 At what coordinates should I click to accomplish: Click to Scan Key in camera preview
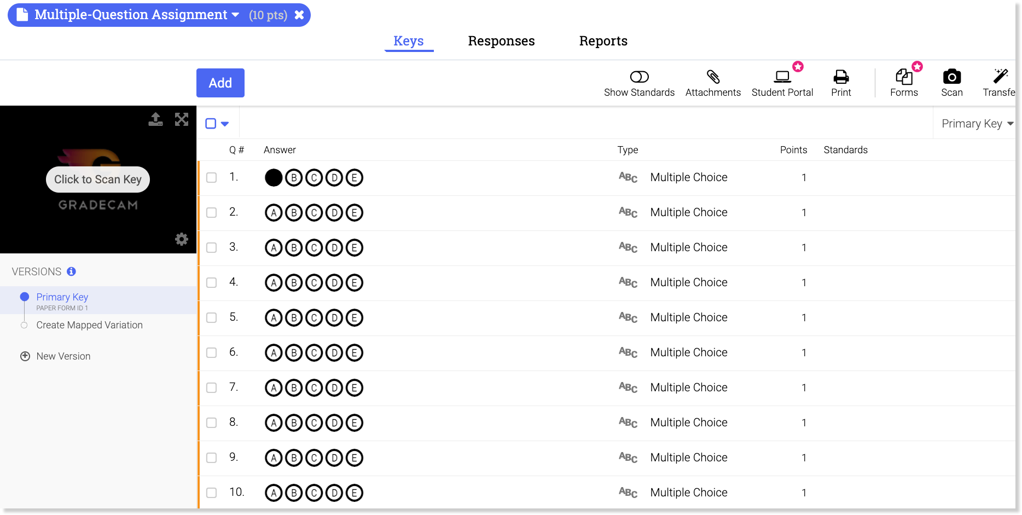tap(98, 180)
